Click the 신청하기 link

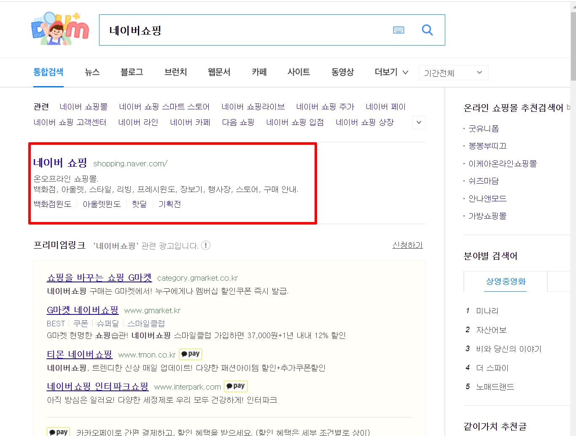[x=408, y=245]
